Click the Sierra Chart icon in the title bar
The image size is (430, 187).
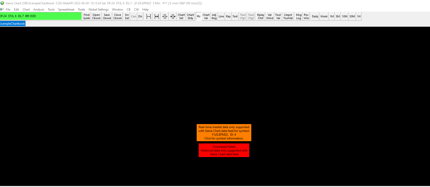pyautogui.click(x=2, y=3)
